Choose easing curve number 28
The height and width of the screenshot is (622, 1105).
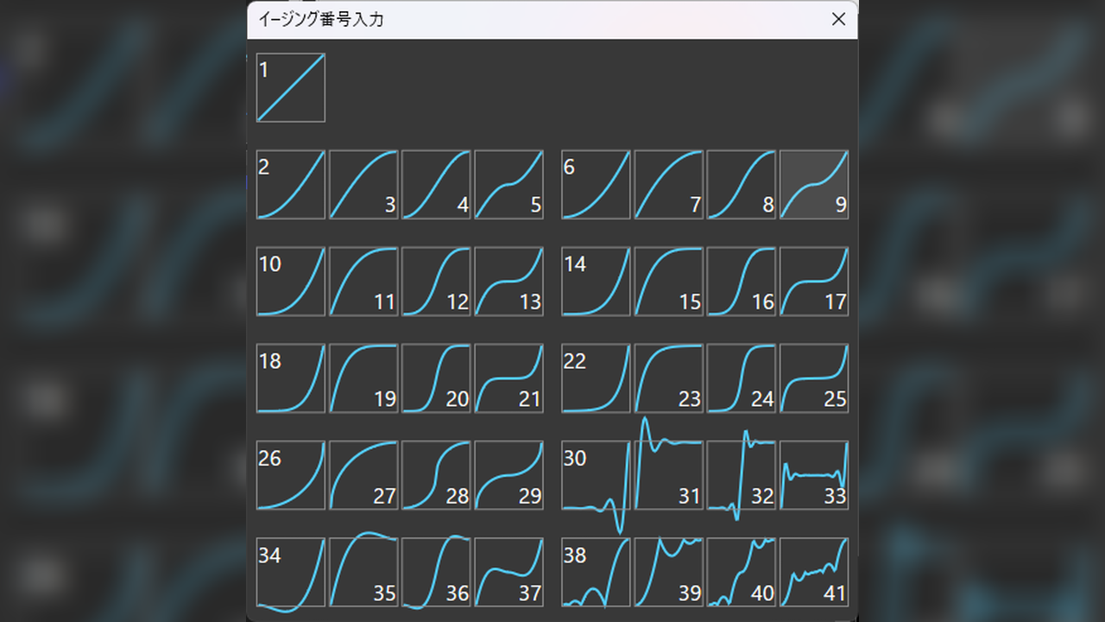click(x=436, y=474)
